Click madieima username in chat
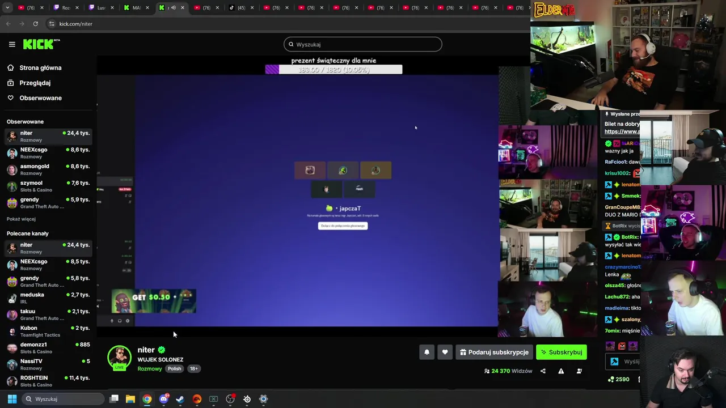Screen dimensions: 726x408 pyautogui.click(x=617, y=308)
